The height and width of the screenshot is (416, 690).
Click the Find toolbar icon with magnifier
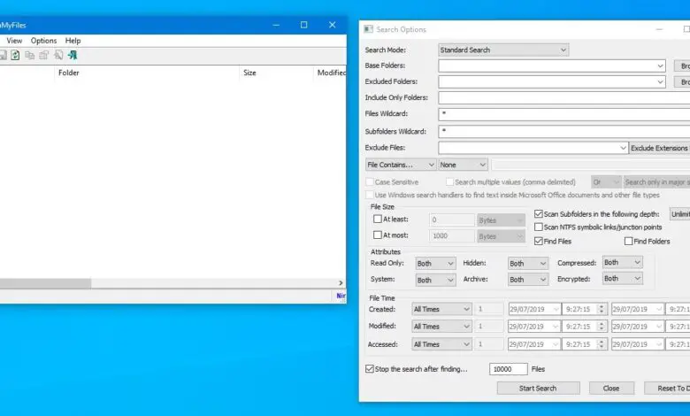(58, 55)
